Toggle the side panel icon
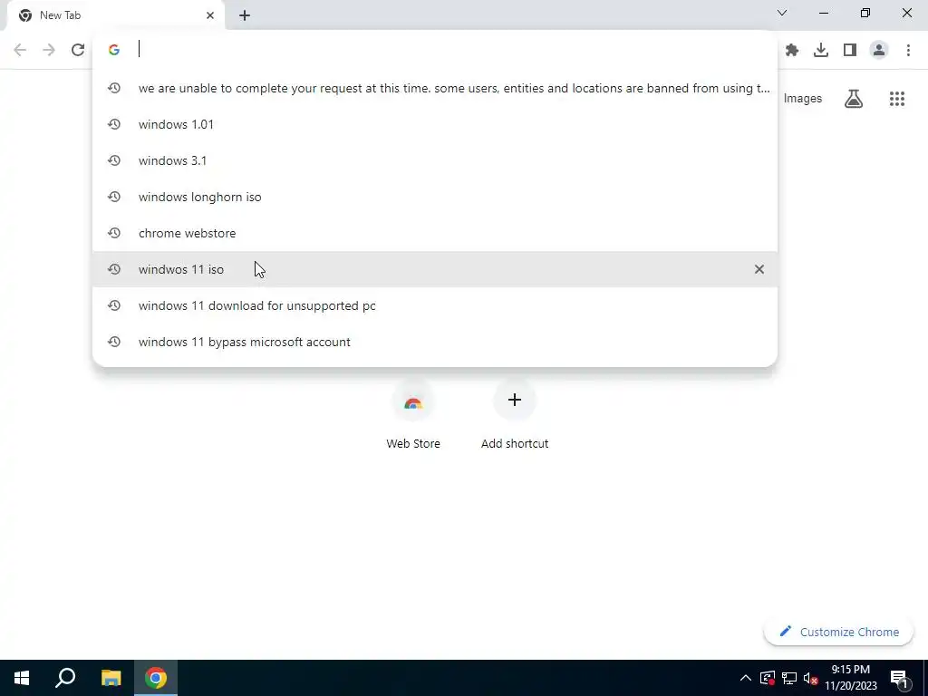Screen dimensions: 928x696 pos(850,51)
